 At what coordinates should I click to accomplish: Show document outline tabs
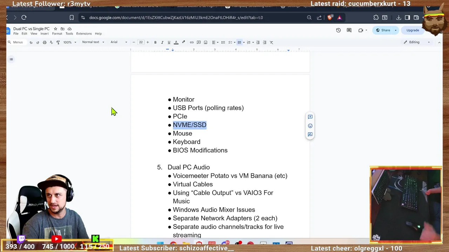pyautogui.click(x=11, y=59)
